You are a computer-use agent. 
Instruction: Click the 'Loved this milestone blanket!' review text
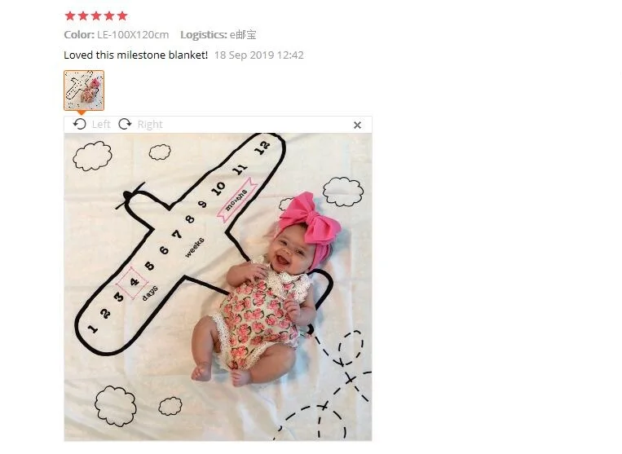tap(136, 55)
